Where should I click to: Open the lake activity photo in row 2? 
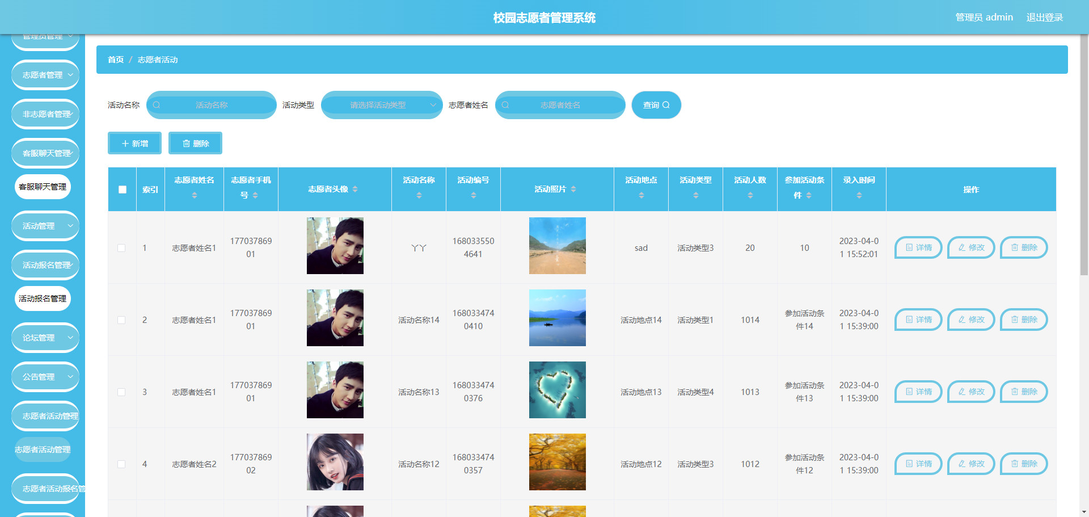click(558, 318)
